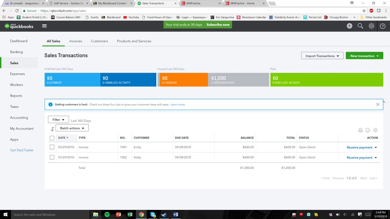390x219 pixels.
Task: Open the QuickBooks settings gear in header
Action: coord(371,26)
